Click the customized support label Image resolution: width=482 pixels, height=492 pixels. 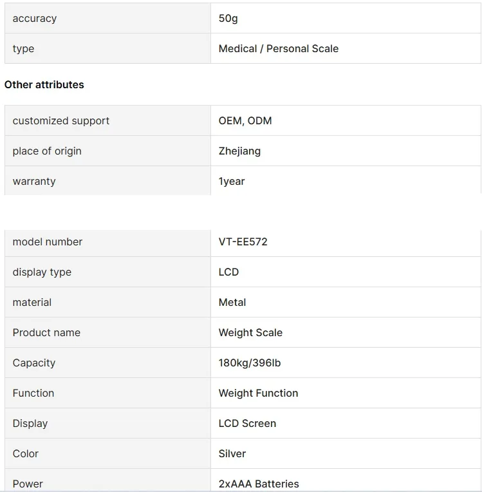click(x=61, y=121)
